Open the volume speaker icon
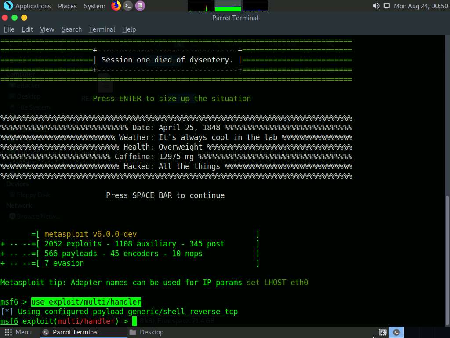The width and height of the screenshot is (450, 338). [x=376, y=6]
